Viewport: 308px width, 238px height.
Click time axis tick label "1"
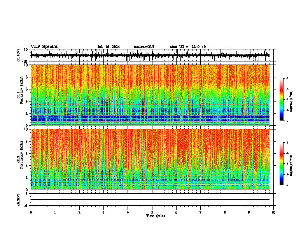coord(55,212)
